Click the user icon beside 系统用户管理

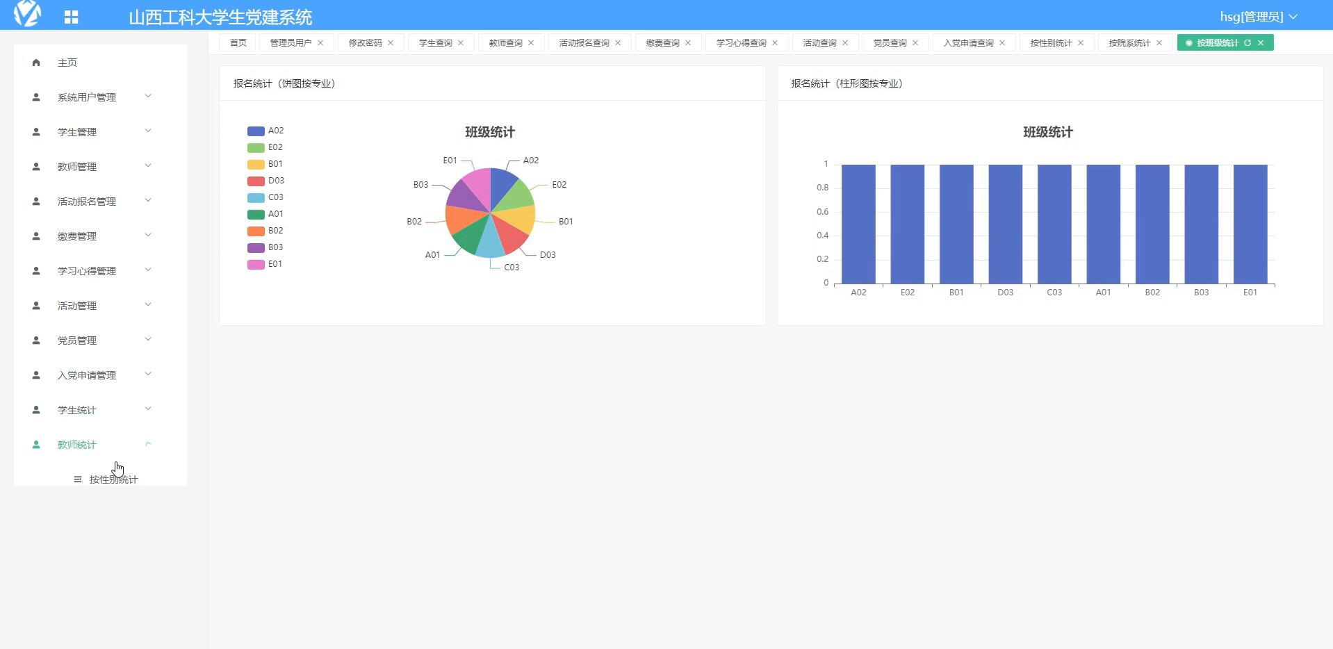pos(35,97)
